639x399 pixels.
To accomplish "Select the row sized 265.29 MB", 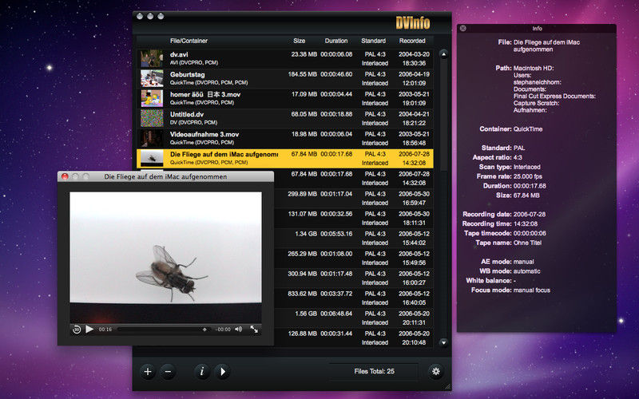I will (353, 258).
